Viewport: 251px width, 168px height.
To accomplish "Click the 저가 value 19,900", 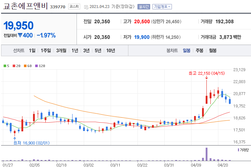I will pyautogui.click(x=142, y=37).
